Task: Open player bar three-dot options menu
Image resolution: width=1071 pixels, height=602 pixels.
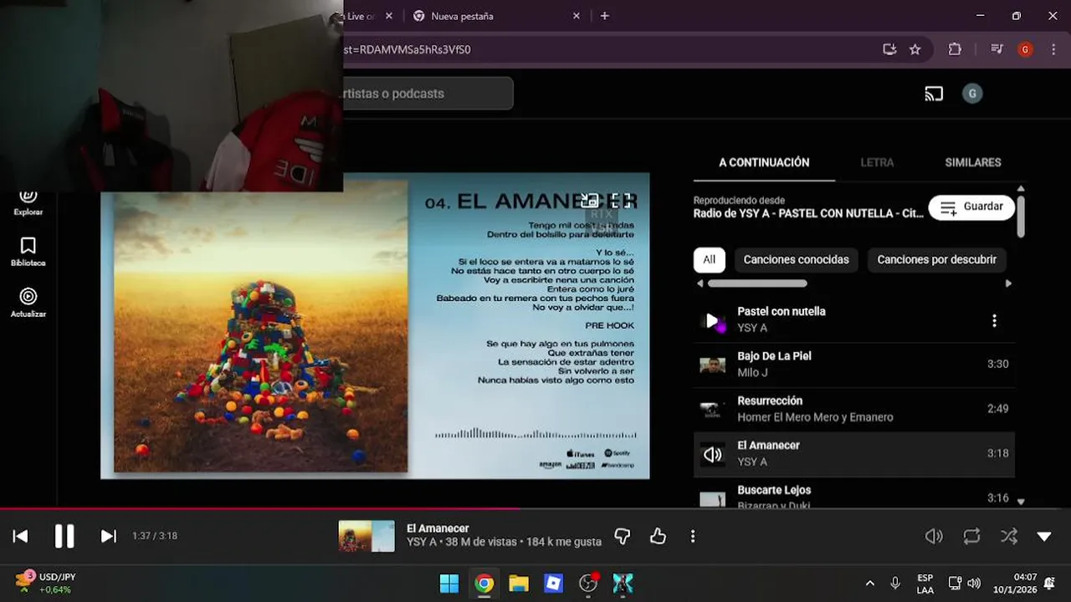Action: (x=692, y=536)
